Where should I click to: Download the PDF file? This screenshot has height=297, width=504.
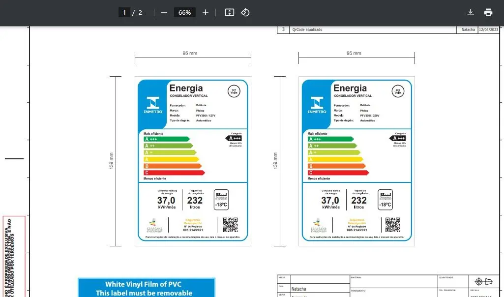(x=471, y=12)
